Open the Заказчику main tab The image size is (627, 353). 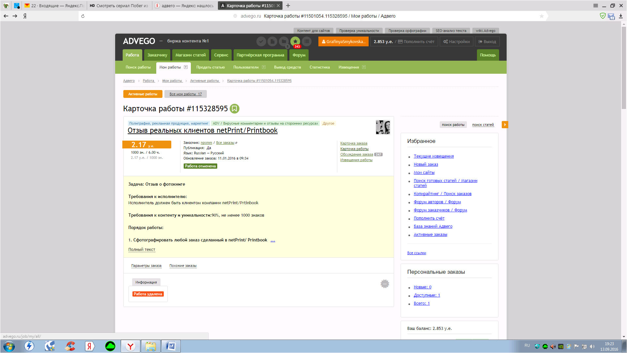click(157, 55)
